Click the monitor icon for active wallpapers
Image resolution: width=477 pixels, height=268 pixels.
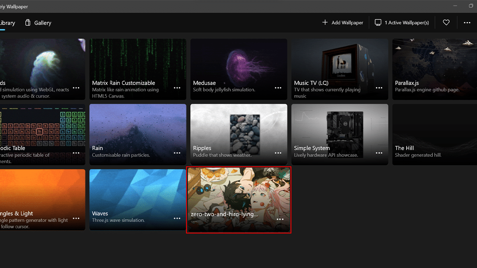tap(378, 23)
